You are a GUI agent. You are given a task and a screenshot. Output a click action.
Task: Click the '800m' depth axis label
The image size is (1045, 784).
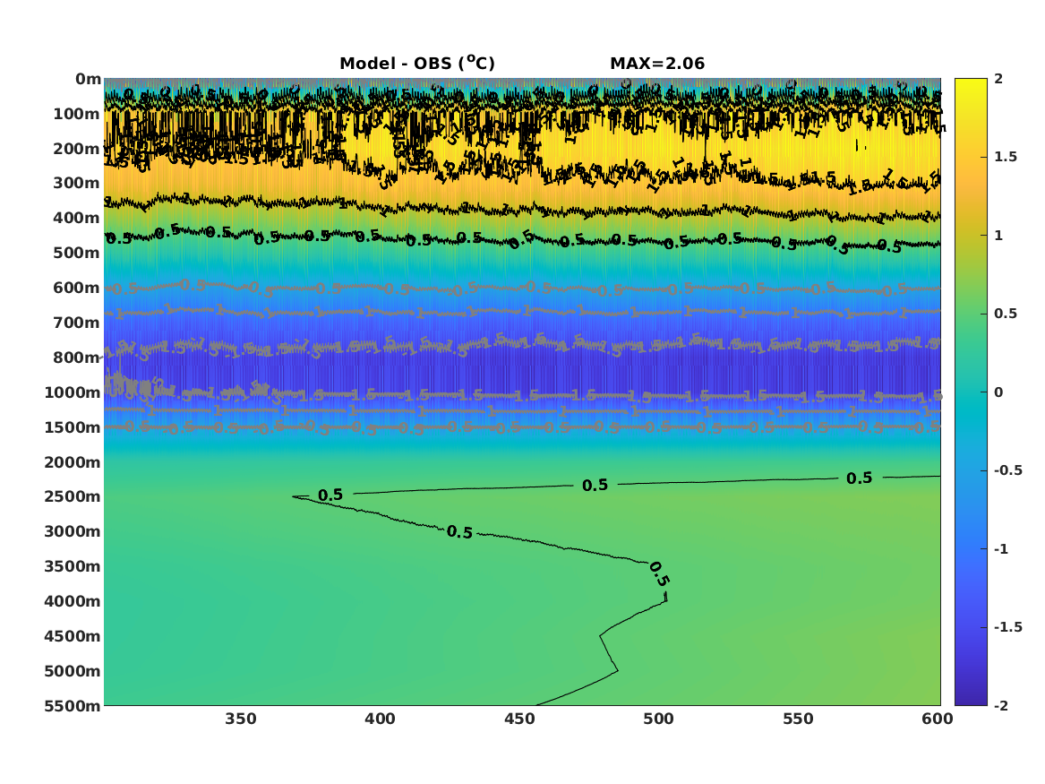[77, 358]
